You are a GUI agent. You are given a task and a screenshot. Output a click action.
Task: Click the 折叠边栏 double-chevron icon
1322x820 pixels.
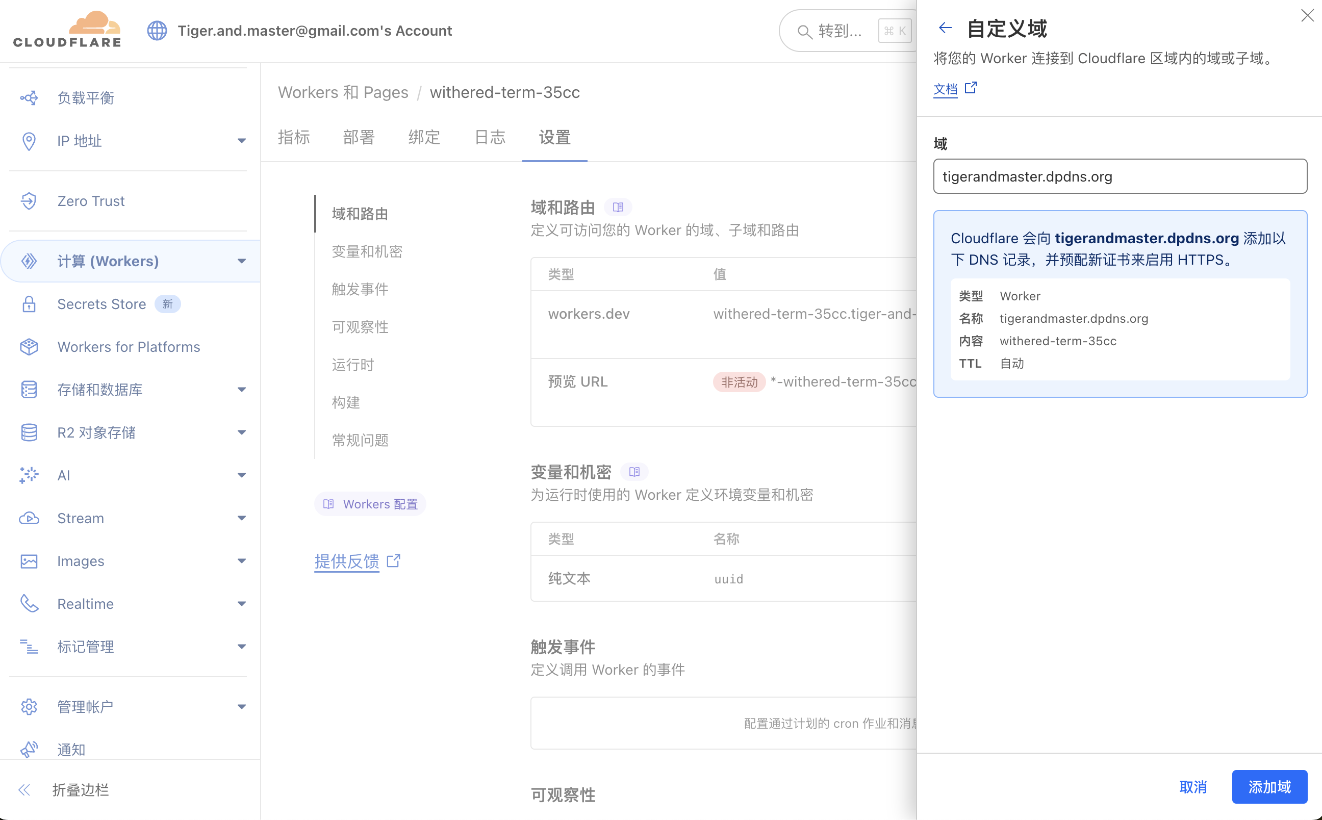coord(24,789)
